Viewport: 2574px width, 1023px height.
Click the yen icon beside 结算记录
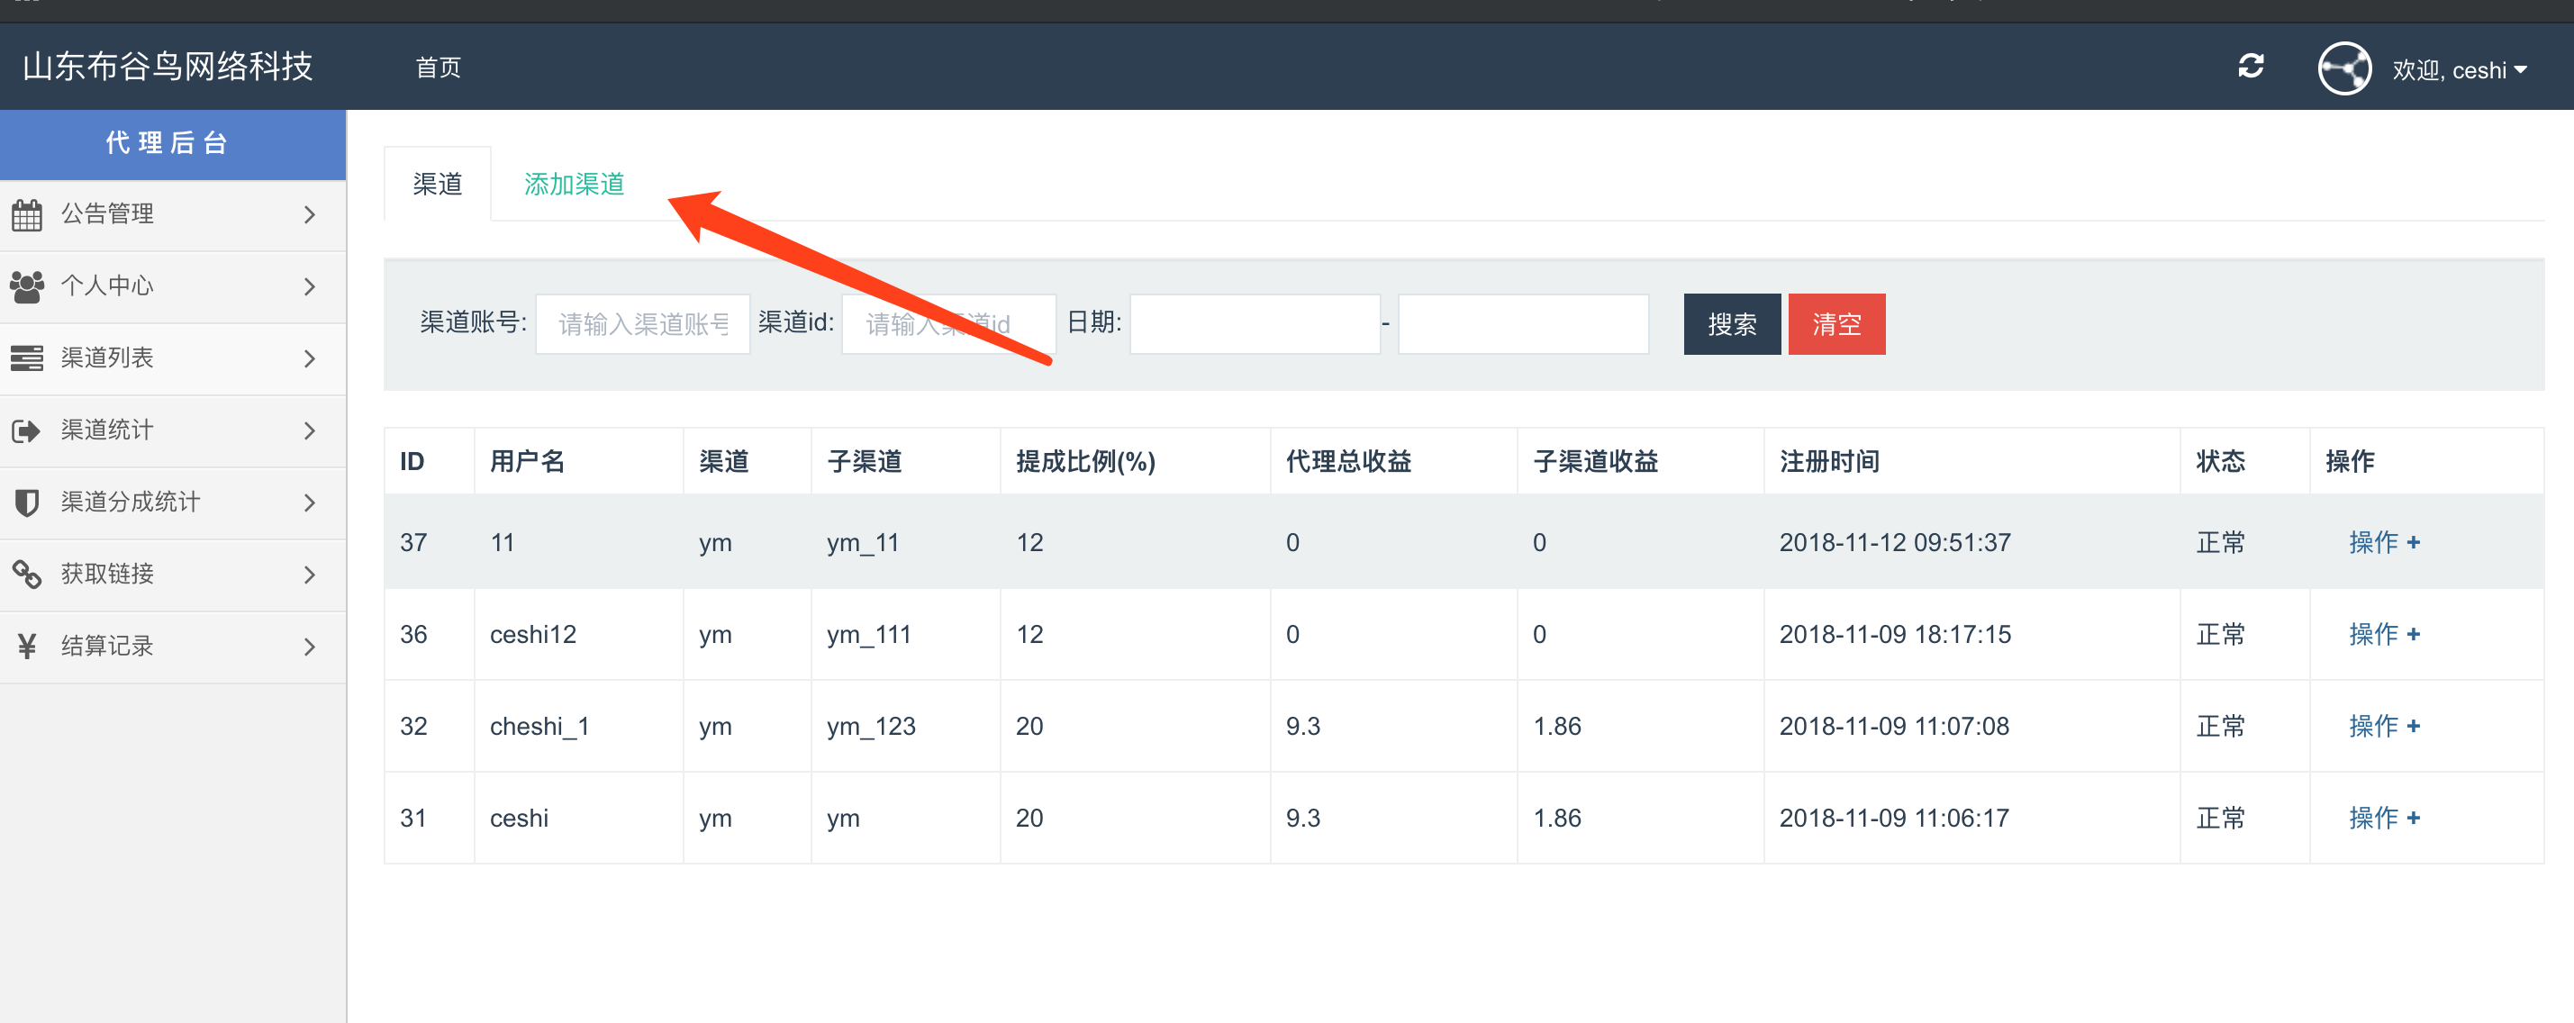[x=27, y=647]
